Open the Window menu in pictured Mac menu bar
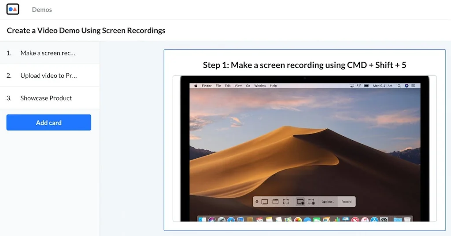 (260, 86)
